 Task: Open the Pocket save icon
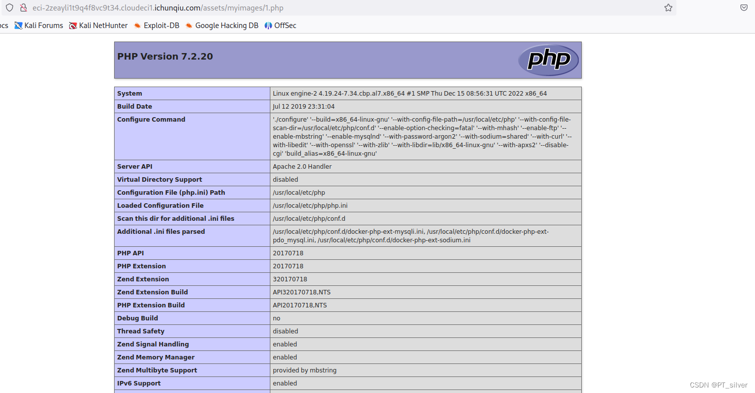744,8
